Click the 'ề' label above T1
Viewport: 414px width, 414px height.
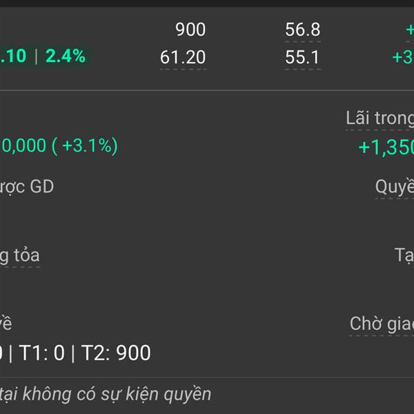tap(6, 324)
